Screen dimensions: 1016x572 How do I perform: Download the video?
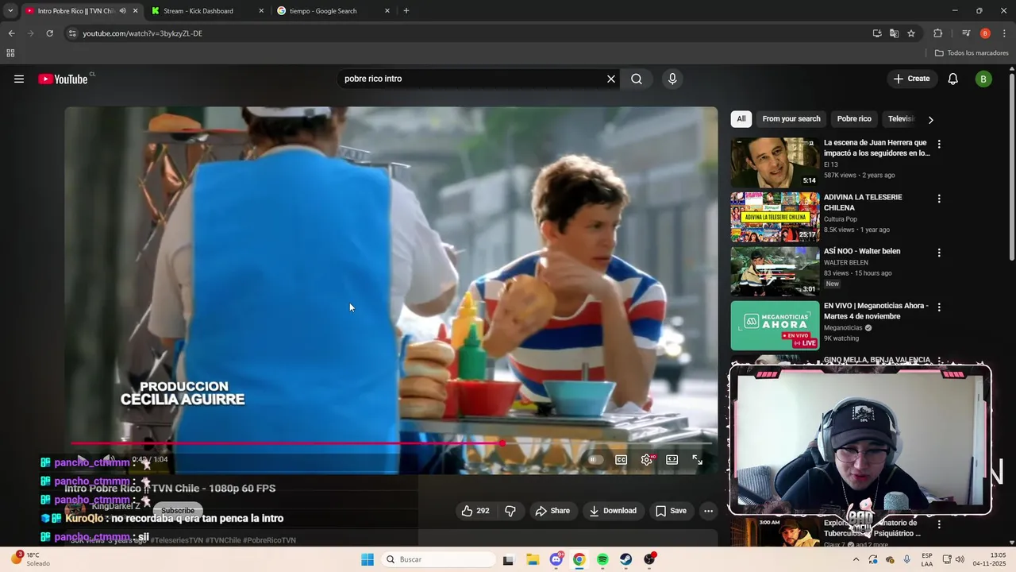[x=613, y=511]
